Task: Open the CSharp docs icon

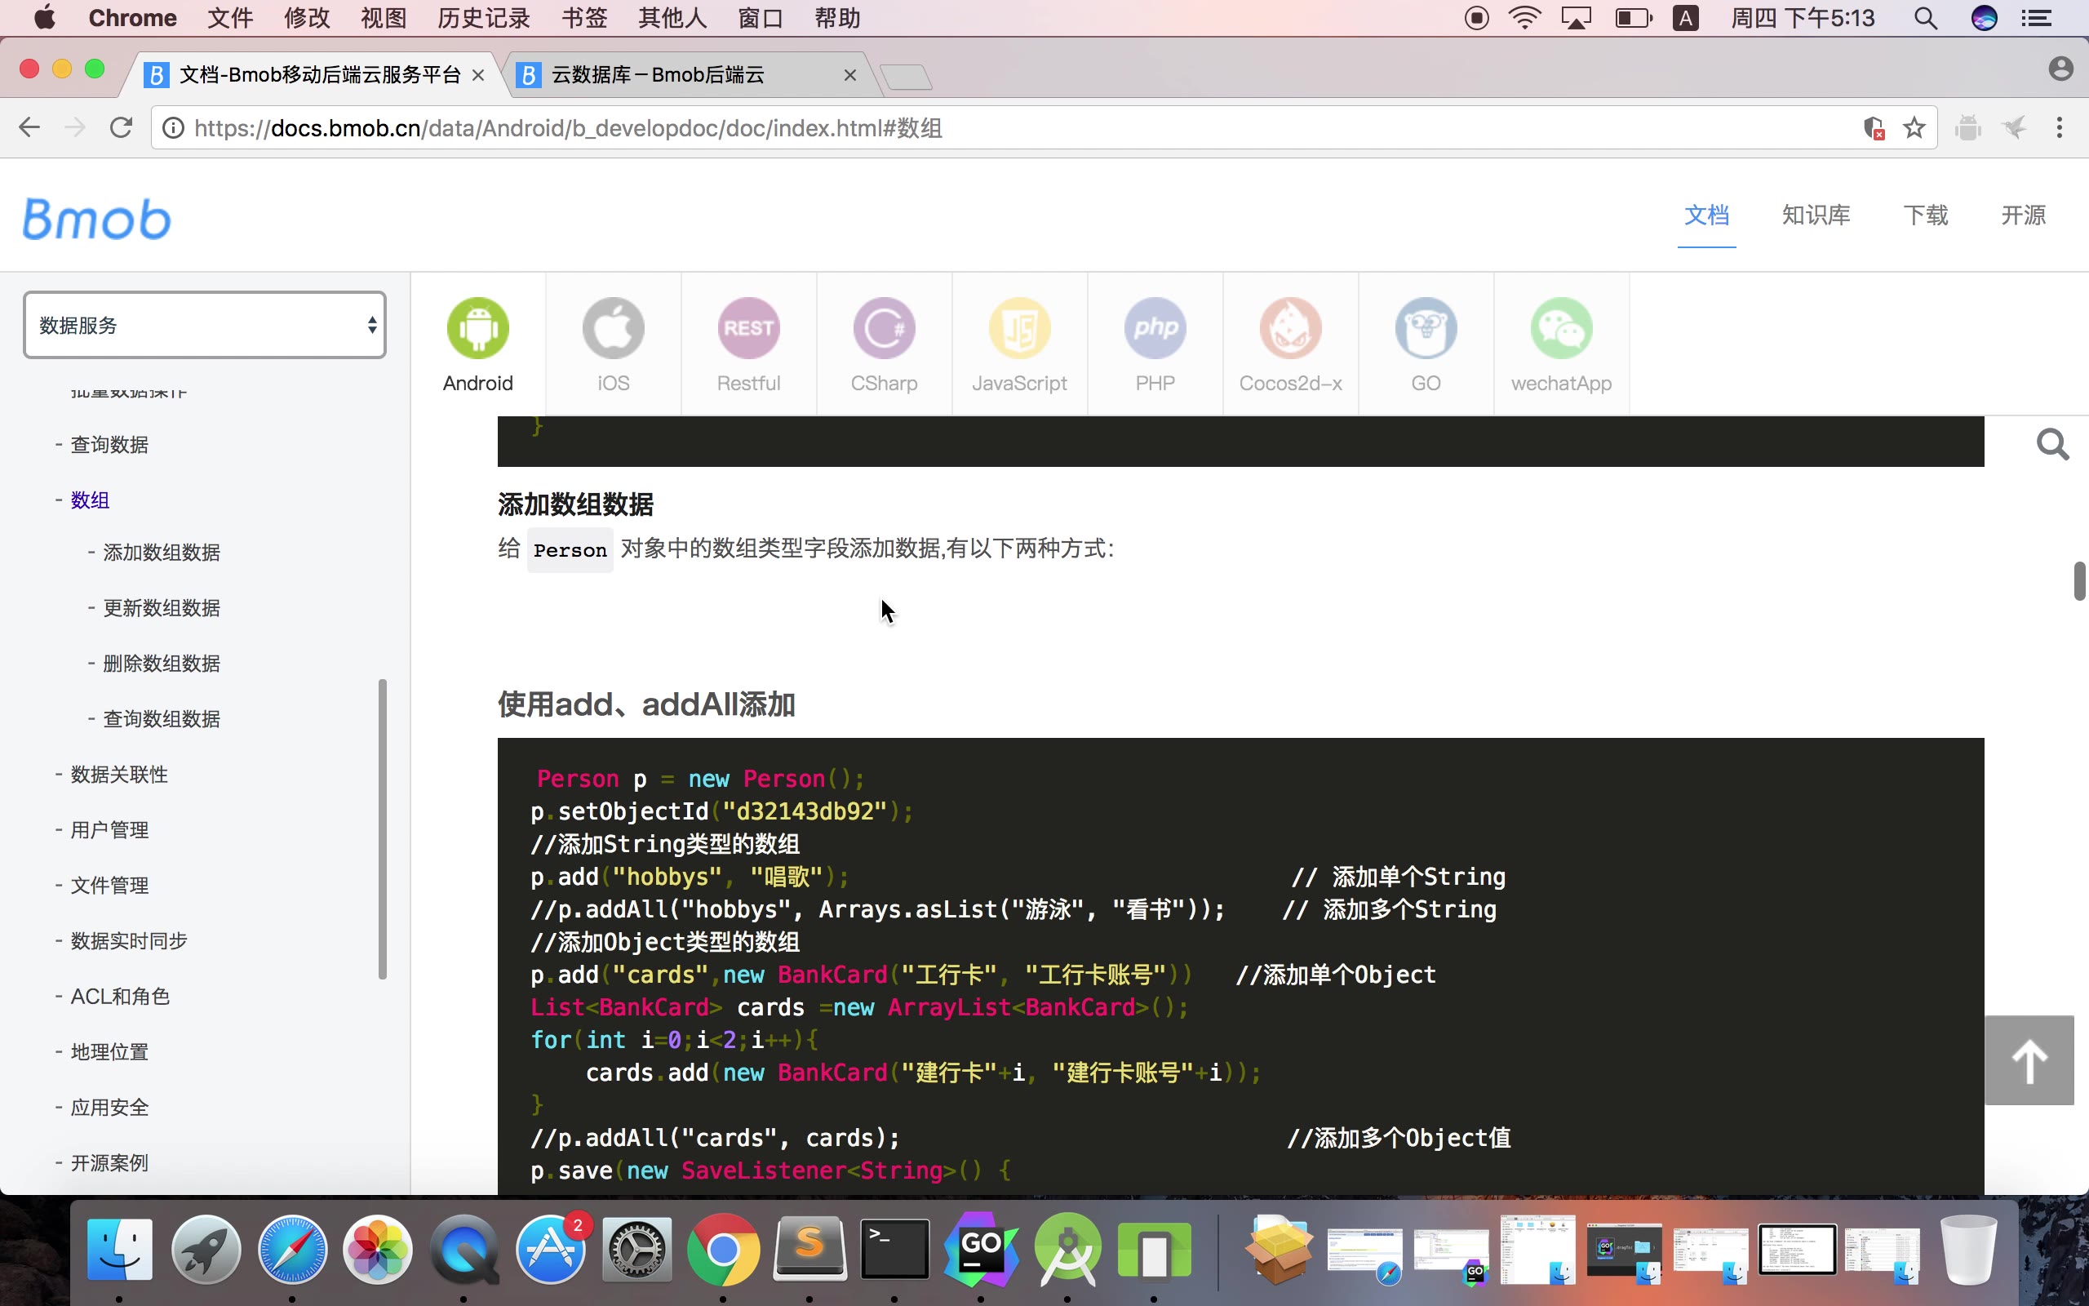Action: pyautogui.click(x=884, y=328)
